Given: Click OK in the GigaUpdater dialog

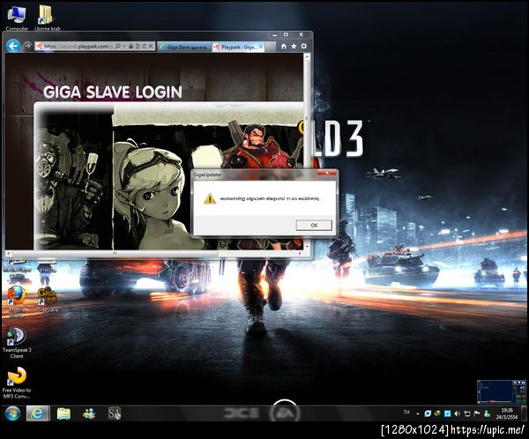Looking at the screenshot, I should [x=314, y=225].
